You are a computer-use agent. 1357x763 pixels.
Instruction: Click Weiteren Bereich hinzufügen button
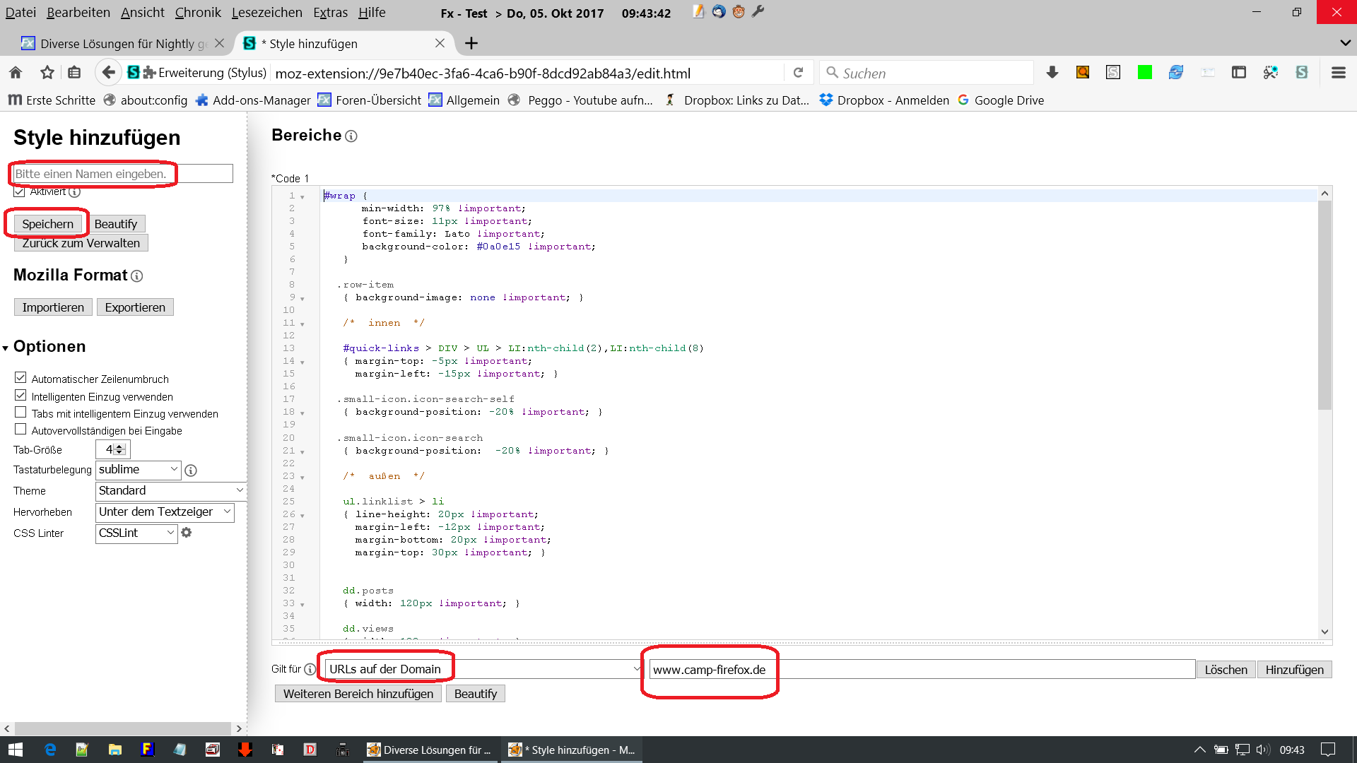point(358,694)
